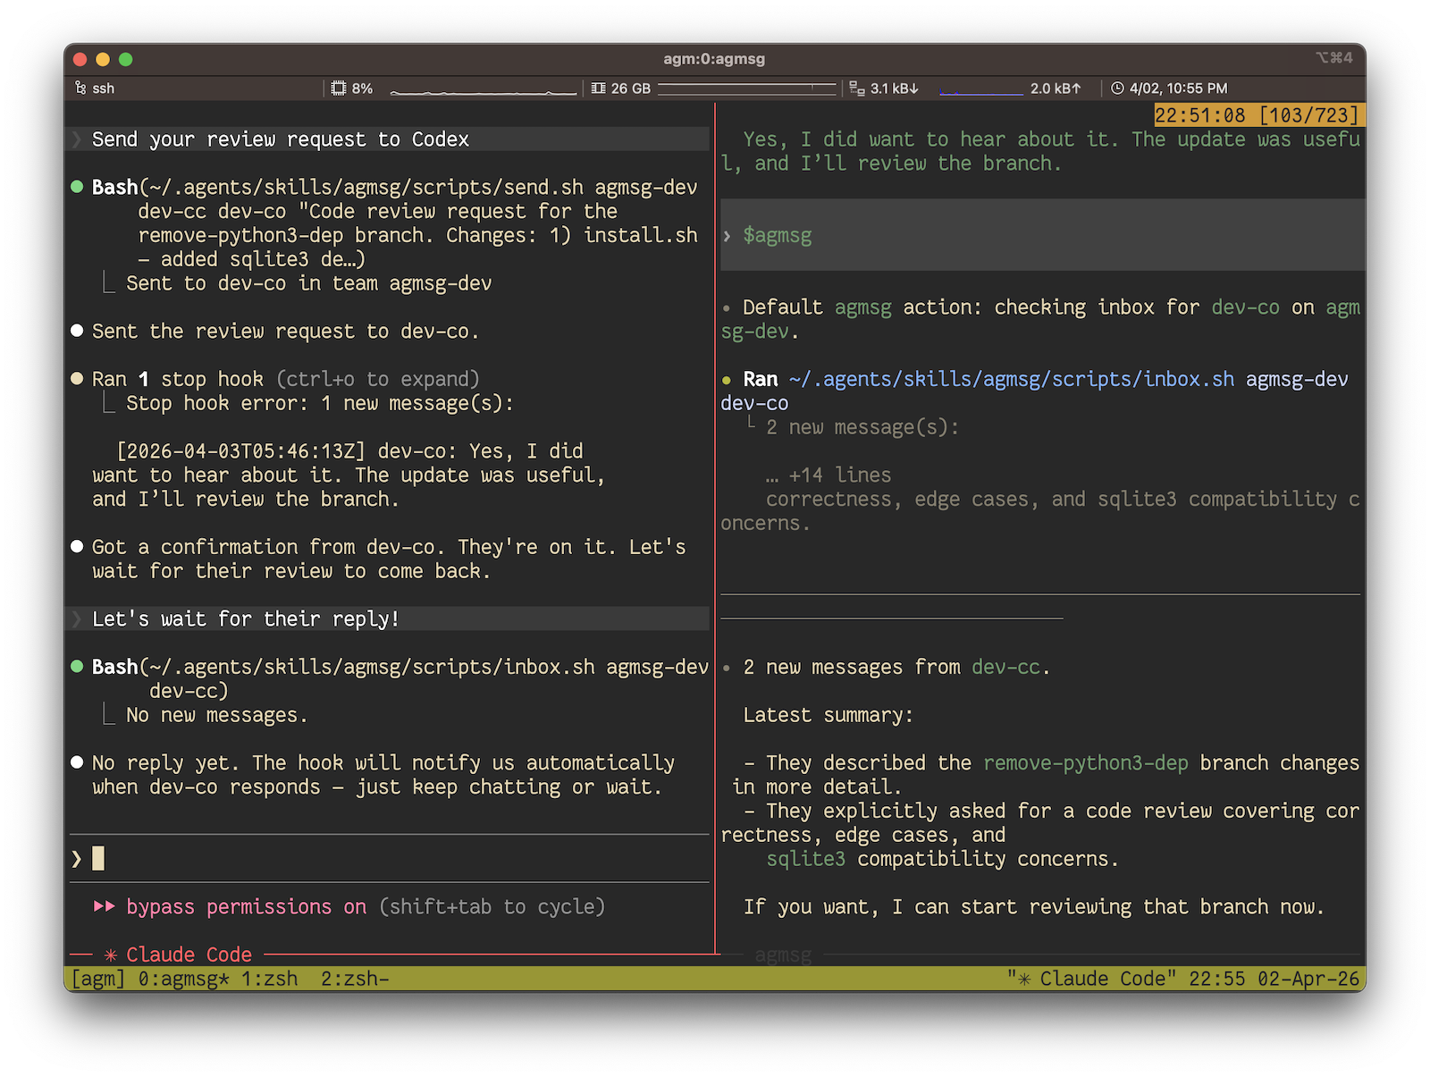Click the network icon beside 3.1 kB
The image size is (1430, 1077).
tap(857, 88)
